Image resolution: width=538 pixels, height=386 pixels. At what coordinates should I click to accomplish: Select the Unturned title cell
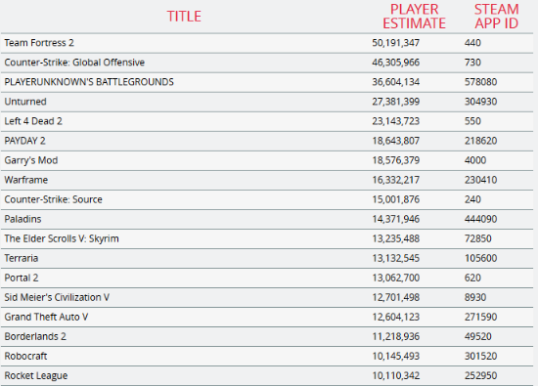[25, 102]
